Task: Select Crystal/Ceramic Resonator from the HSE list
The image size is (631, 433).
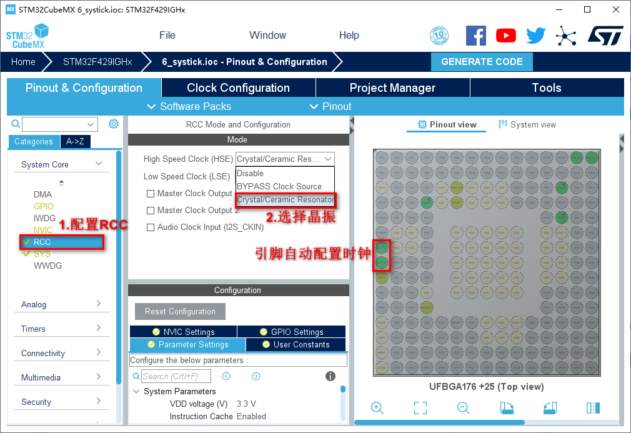Action: [x=285, y=200]
